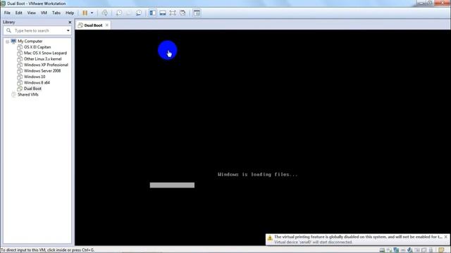Click the Library panel title

click(x=9, y=22)
